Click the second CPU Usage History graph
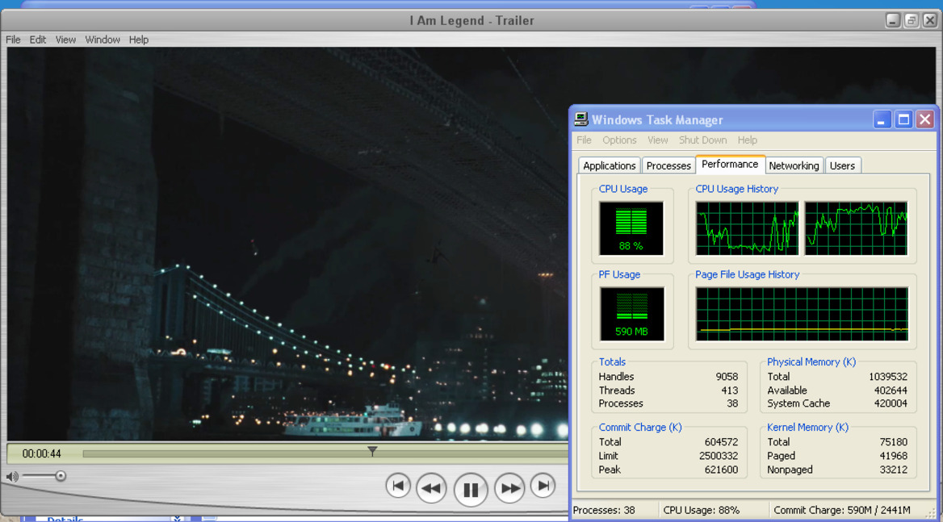 [x=856, y=228]
